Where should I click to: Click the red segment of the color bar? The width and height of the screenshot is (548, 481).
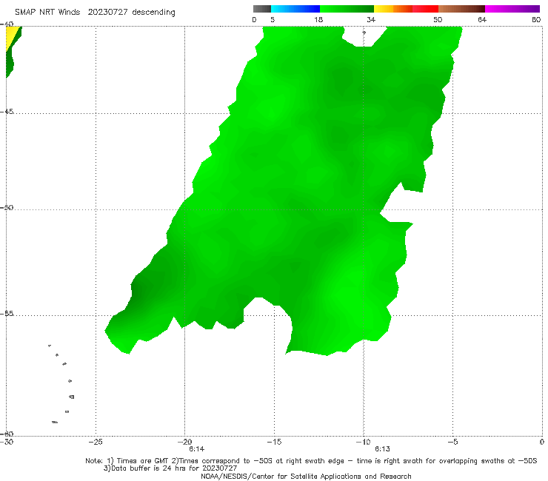point(425,9)
